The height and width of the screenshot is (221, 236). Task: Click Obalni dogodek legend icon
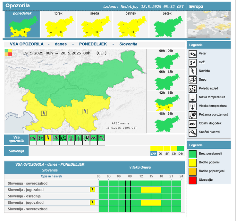click(x=192, y=124)
